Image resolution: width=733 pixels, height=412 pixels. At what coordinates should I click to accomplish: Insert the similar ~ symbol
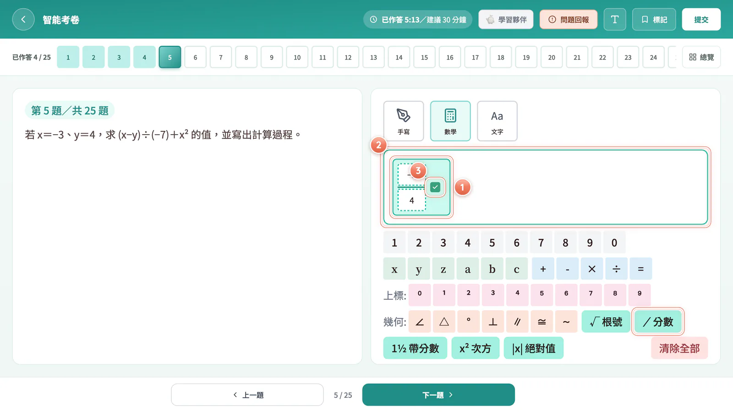click(x=566, y=322)
